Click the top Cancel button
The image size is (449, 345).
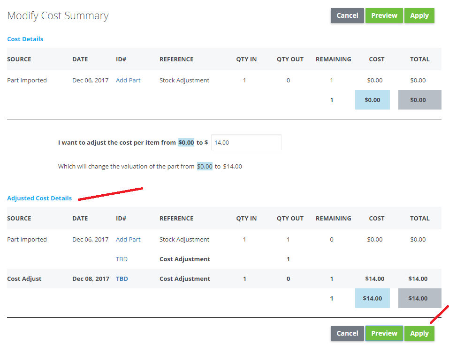coord(347,15)
